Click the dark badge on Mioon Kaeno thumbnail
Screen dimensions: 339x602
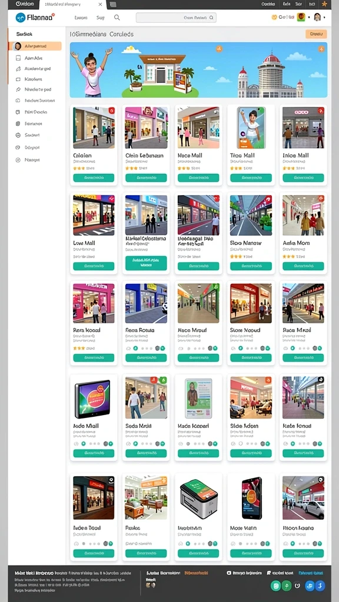tap(321, 480)
